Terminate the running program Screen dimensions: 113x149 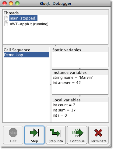(x=98, y=135)
